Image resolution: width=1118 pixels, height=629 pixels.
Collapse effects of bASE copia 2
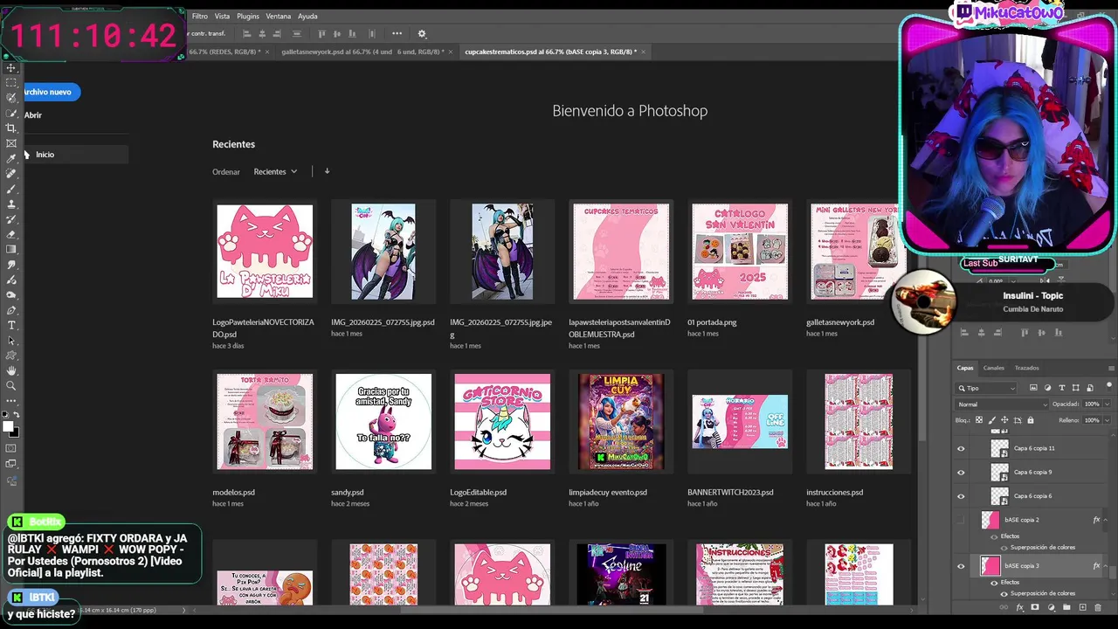1105,520
